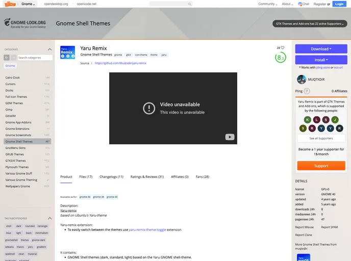Viewport: 351px width, 261px height.
Task: Click the Pling logo icon
Action: pyautogui.click(x=10, y=4)
